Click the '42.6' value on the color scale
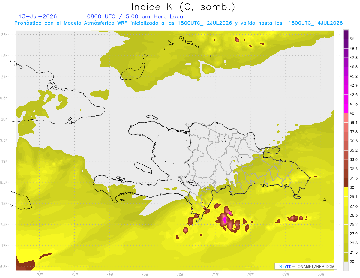This screenshot has width=360, height=278. click(353, 95)
